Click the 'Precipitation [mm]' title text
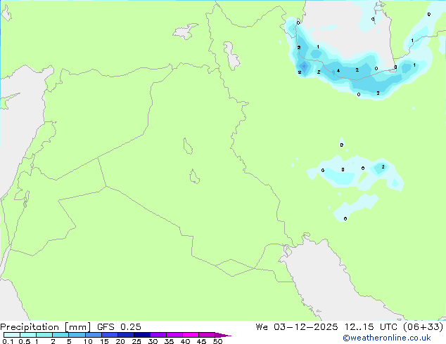This screenshot has height=344, width=446. pyautogui.click(x=45, y=327)
